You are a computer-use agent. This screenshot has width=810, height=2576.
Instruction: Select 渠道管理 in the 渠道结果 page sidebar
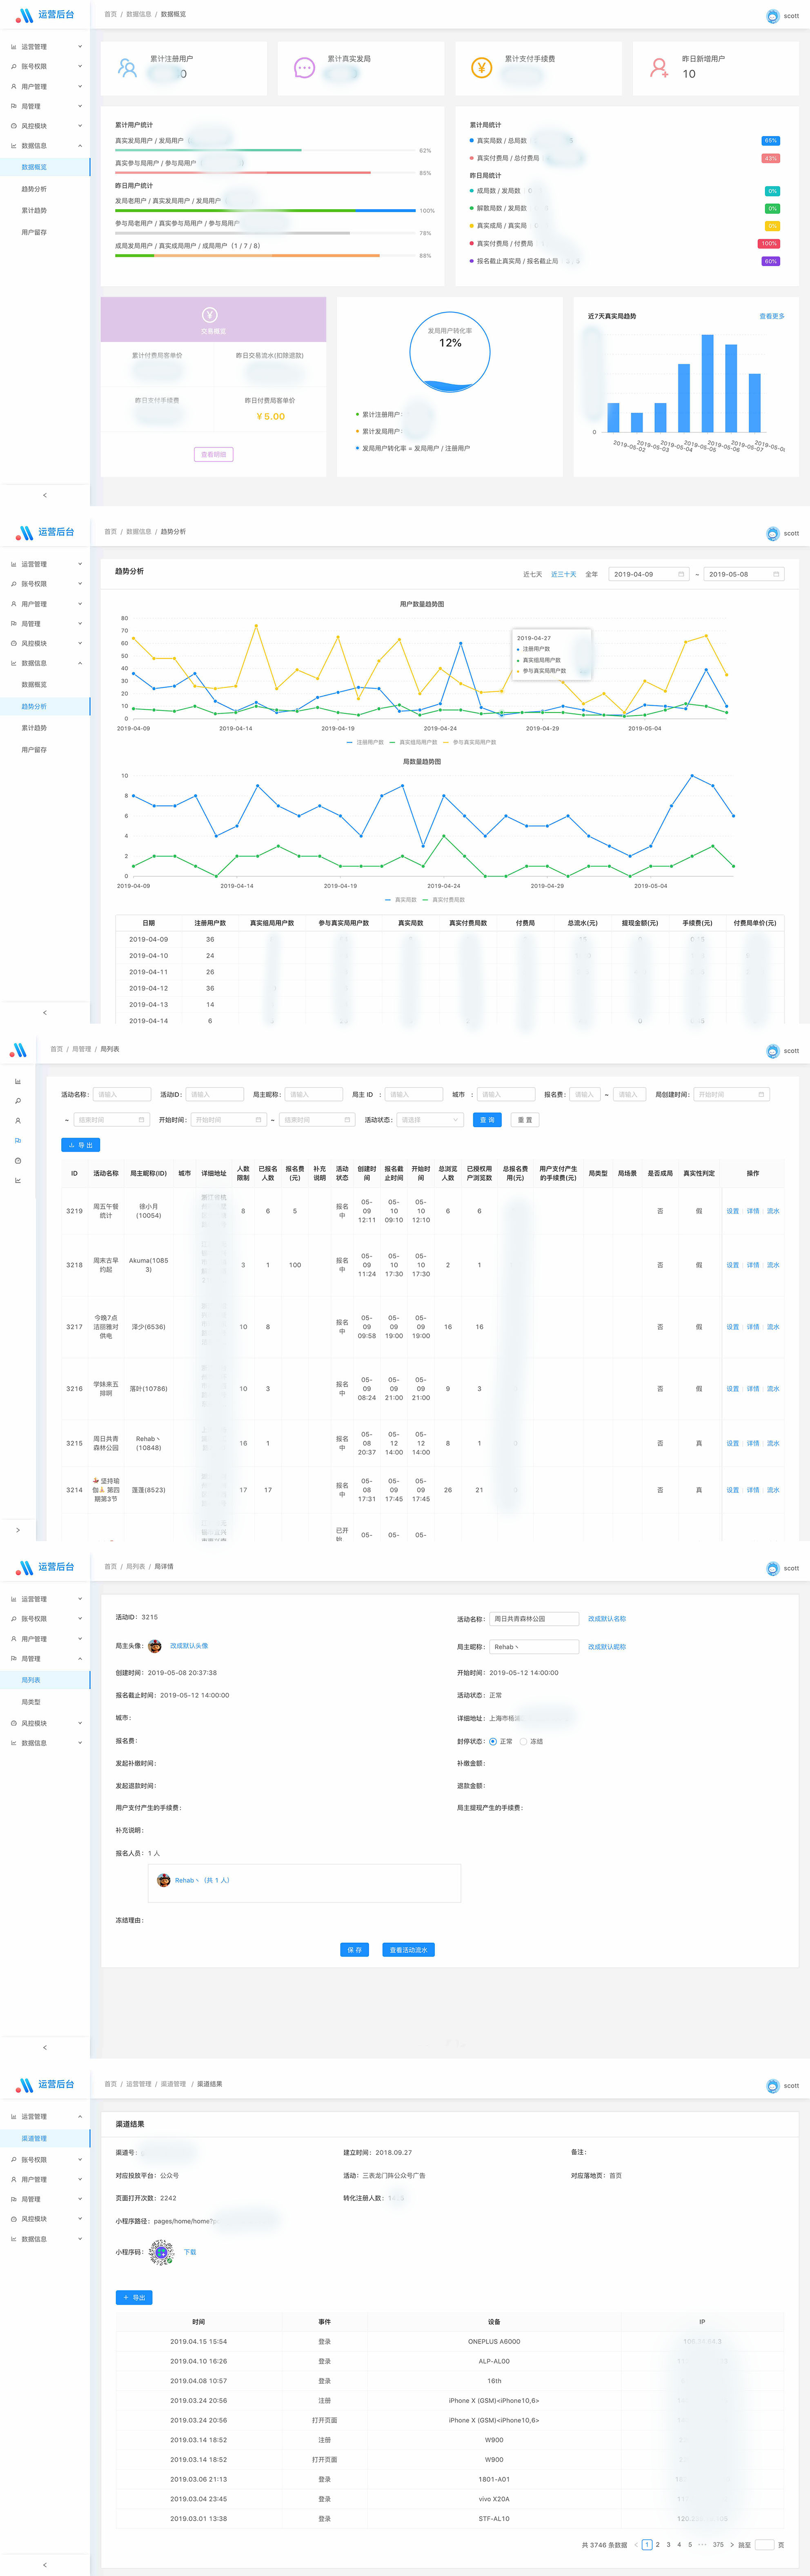click(45, 2138)
